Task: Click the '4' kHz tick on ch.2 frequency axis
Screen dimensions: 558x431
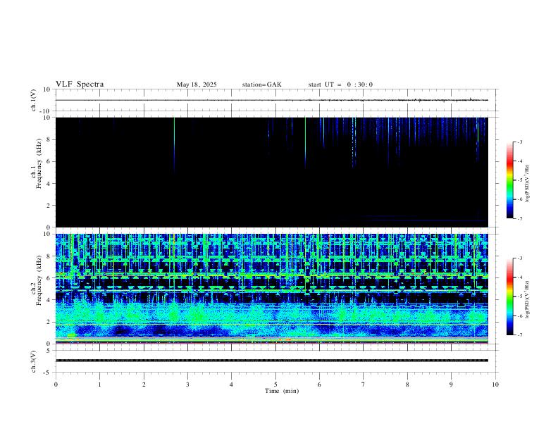Action: 49,300
